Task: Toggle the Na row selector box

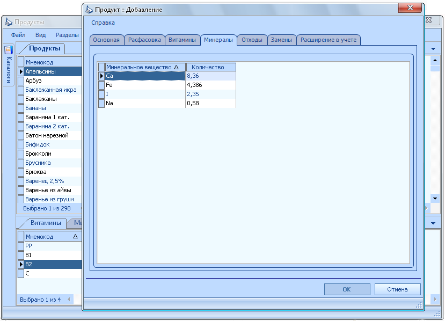Action: point(101,103)
